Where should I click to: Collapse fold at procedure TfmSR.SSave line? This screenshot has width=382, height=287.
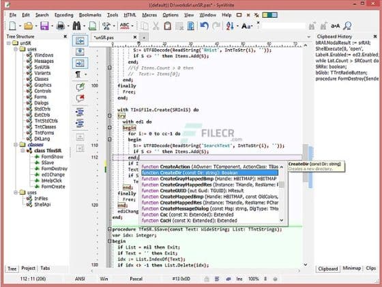[110, 229]
